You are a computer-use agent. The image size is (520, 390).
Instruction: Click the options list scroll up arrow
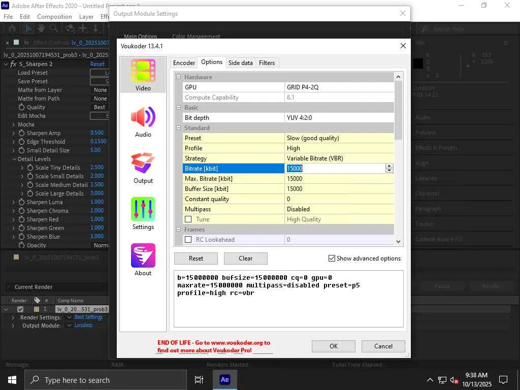[x=398, y=77]
